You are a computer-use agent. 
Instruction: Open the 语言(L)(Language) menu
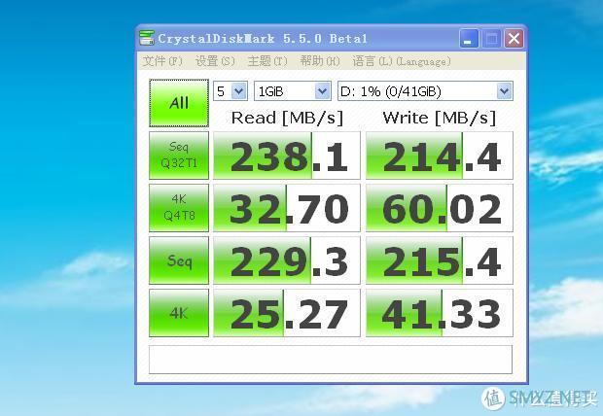pyautogui.click(x=402, y=61)
